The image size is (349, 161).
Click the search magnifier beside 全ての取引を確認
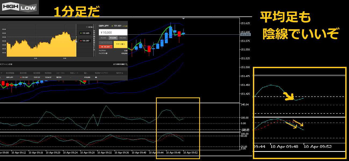click(x=126, y=64)
